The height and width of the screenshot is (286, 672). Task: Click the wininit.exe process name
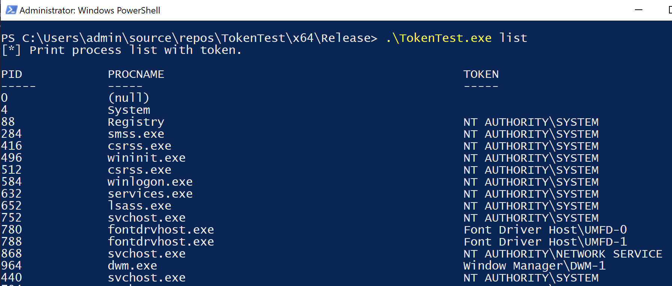146,158
